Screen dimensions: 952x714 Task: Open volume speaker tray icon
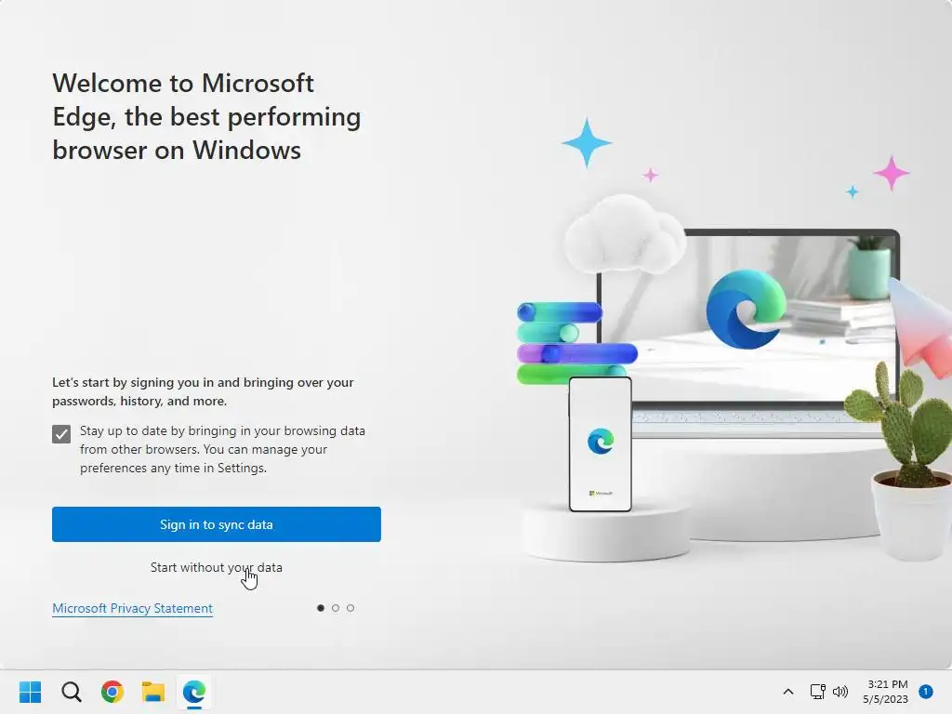[840, 692]
